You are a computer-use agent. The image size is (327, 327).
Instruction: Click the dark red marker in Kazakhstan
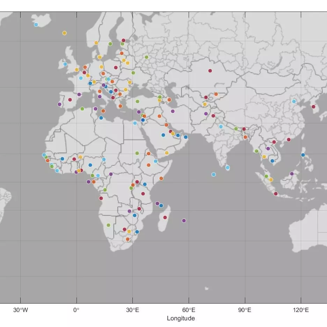(x=210, y=71)
